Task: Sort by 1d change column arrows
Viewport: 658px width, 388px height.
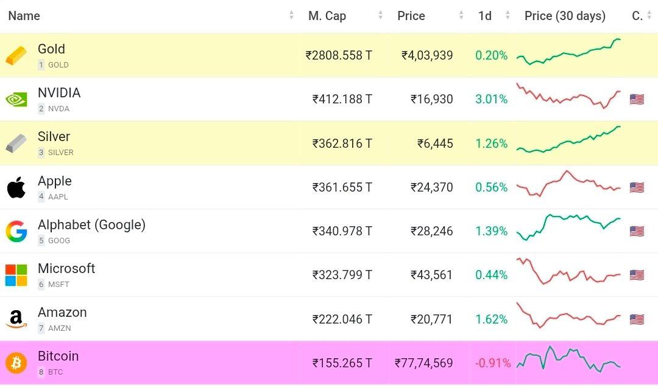Action: point(508,16)
